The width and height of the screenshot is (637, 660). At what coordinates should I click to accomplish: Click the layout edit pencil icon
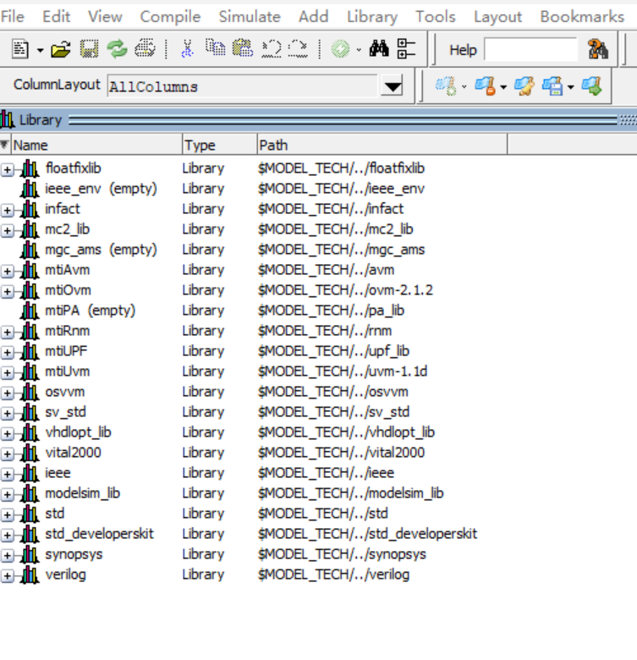point(524,85)
